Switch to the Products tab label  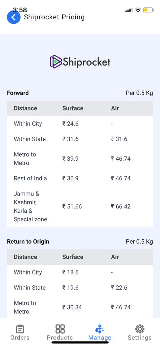click(x=60, y=338)
